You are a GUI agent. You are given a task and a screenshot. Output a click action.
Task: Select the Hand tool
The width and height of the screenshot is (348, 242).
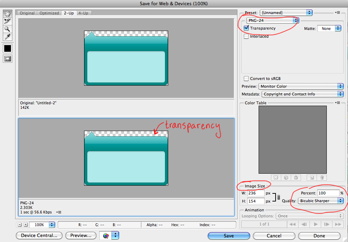[x=7, y=13]
